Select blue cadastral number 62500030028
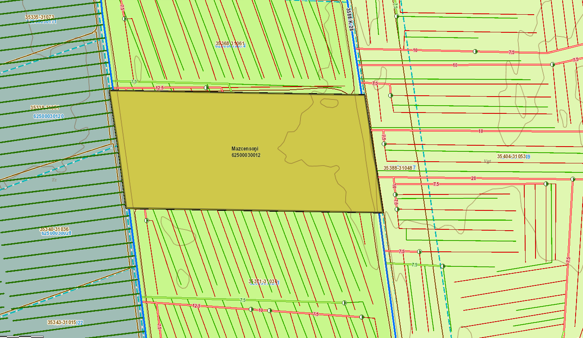Screen dimensions: 583x338 point(57,233)
